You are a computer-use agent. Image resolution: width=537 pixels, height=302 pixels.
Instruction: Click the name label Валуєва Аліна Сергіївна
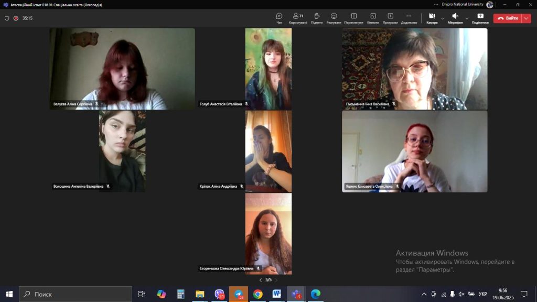coord(72,104)
